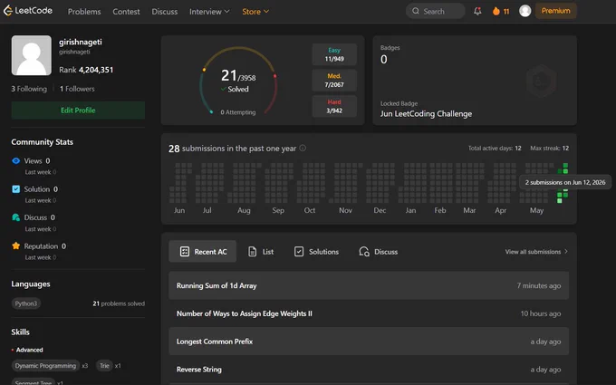Select the Med. 7/2067 stat box
The image size is (616, 385).
click(x=334, y=80)
